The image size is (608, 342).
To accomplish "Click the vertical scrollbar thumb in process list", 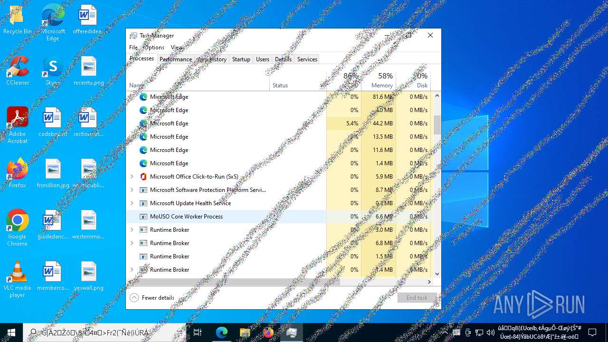I will (437, 124).
